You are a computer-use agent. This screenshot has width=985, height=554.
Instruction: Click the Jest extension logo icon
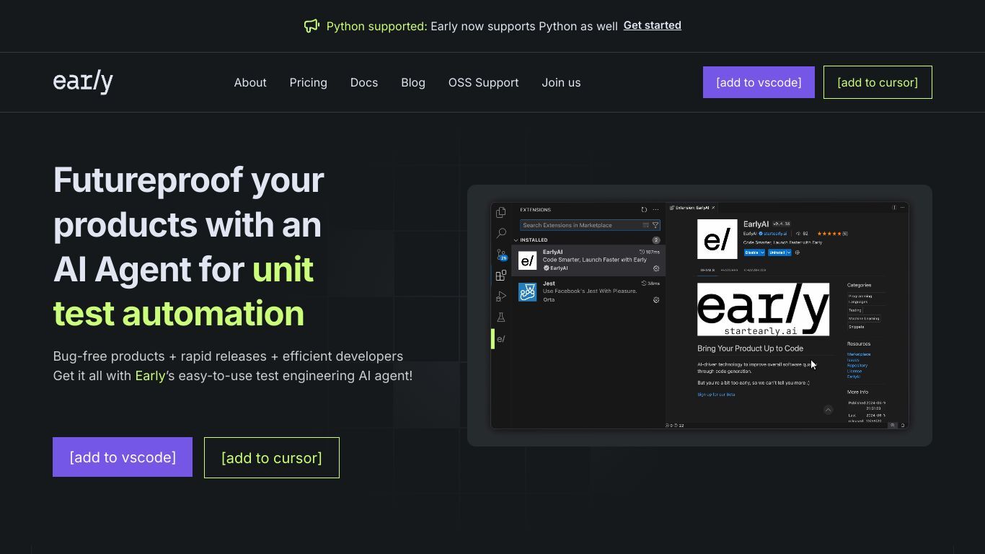point(528,292)
